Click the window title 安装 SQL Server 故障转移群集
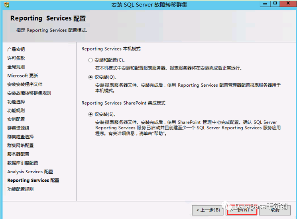The height and width of the screenshot is (219, 297). [149, 5]
